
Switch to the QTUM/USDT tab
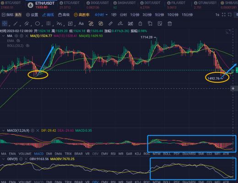pyautogui.click(x=205, y=5)
